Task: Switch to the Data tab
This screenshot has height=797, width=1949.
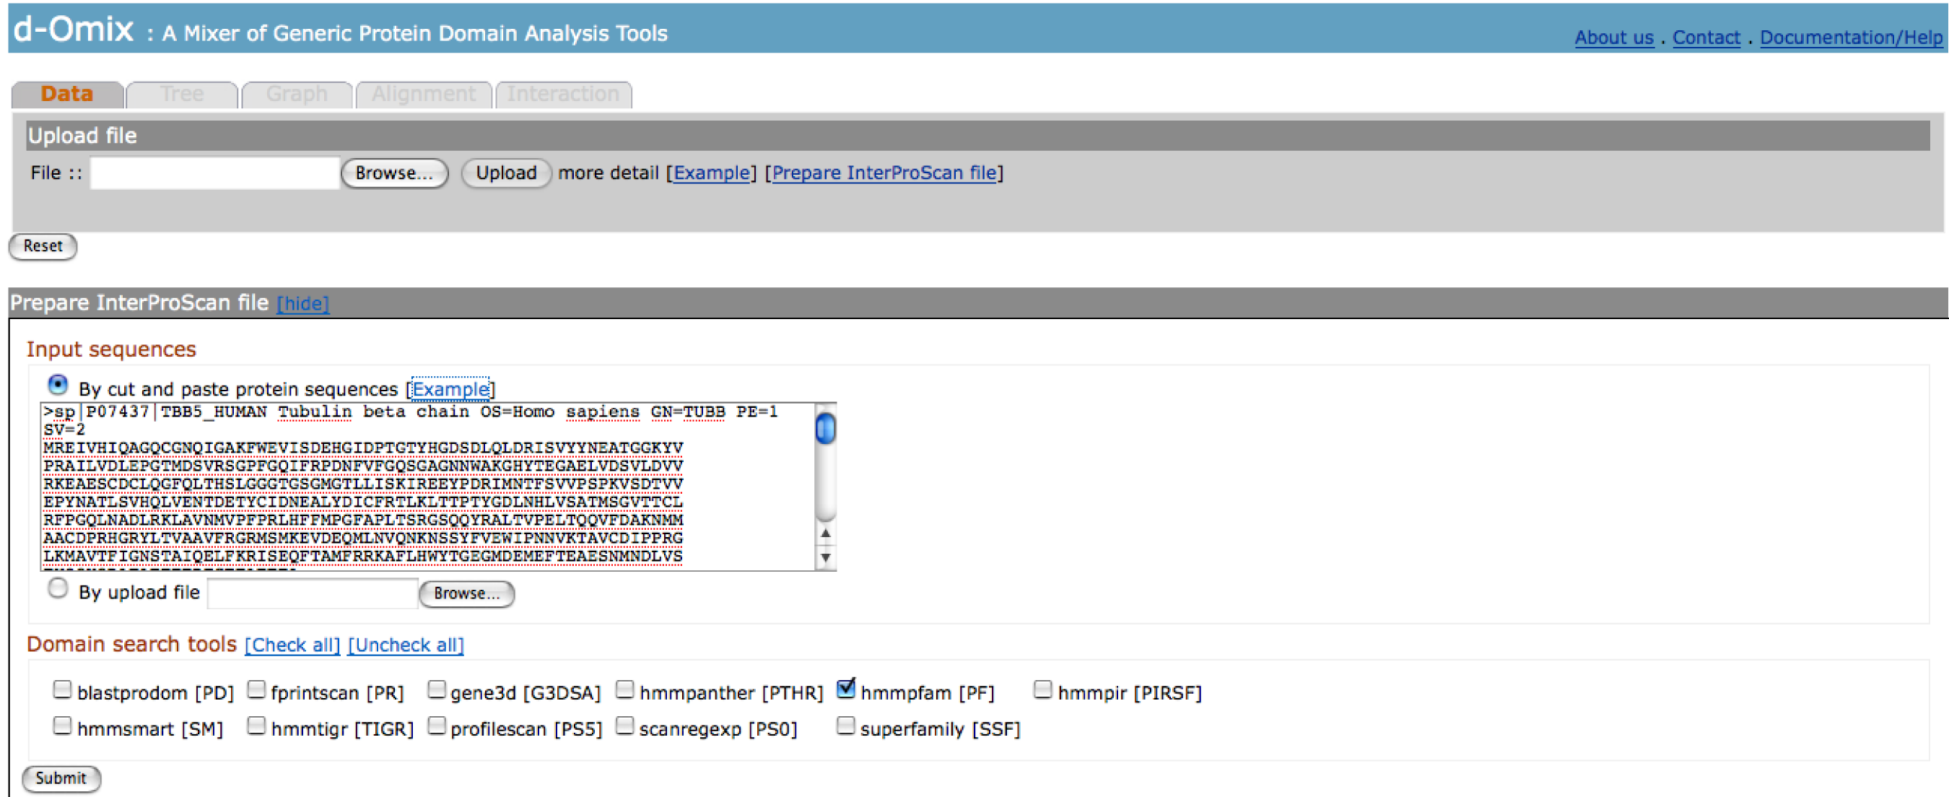Action: (67, 95)
